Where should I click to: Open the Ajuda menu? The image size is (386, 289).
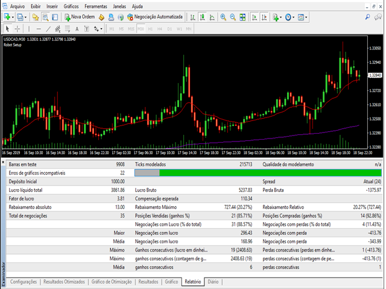[x=138, y=7]
